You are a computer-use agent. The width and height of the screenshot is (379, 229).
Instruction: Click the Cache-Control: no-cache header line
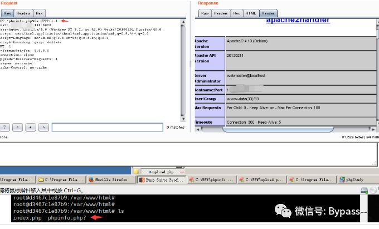point(23,67)
